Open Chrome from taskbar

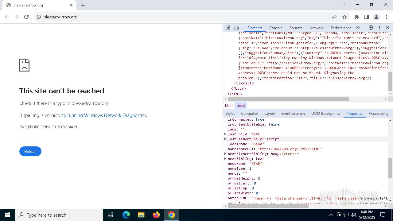pos(171,215)
